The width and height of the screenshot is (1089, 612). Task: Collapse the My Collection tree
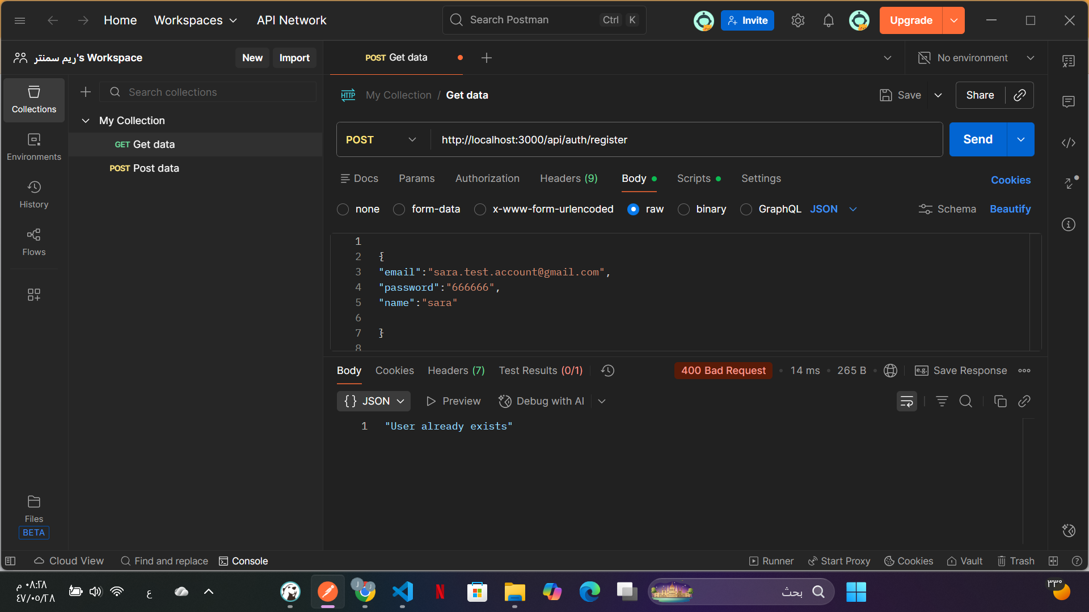tap(86, 121)
